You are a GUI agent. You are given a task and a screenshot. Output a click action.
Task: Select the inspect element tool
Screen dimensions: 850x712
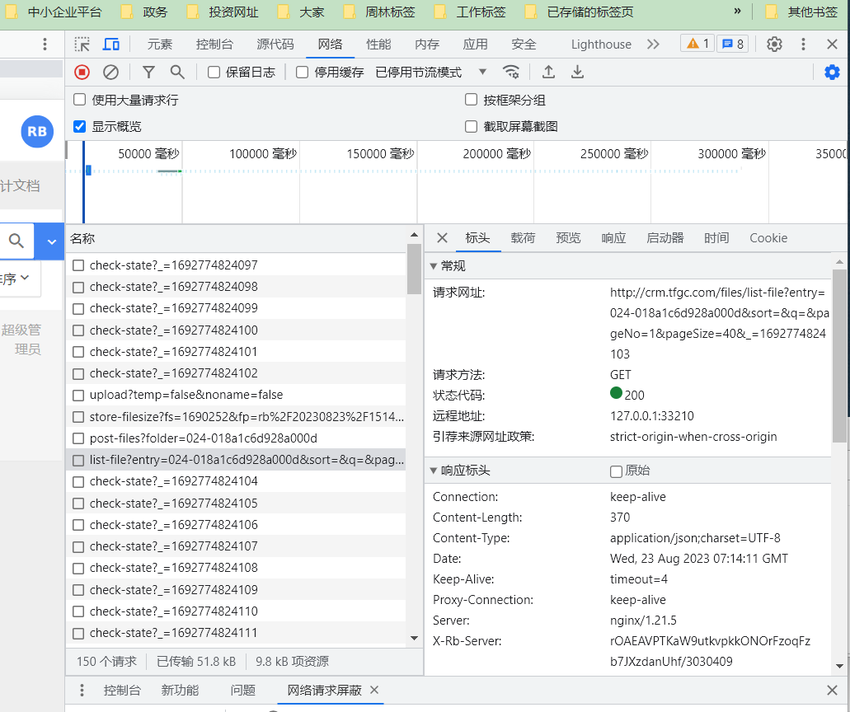81,44
